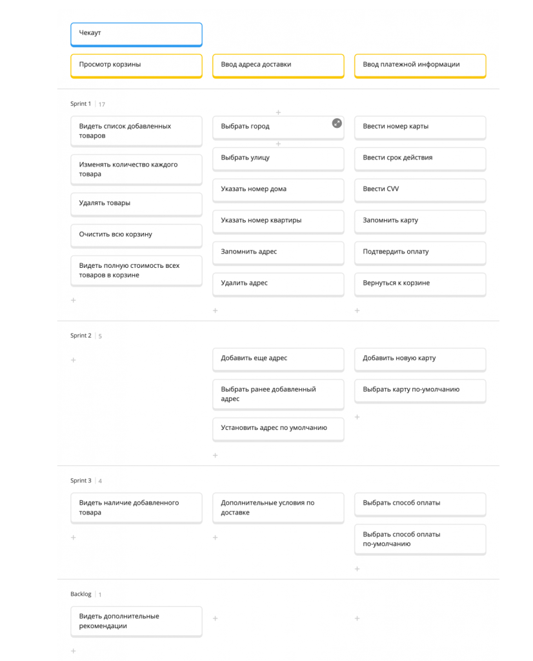
Task: Add card below "Выбрать карту по-умолчанию"
Action: point(357,417)
